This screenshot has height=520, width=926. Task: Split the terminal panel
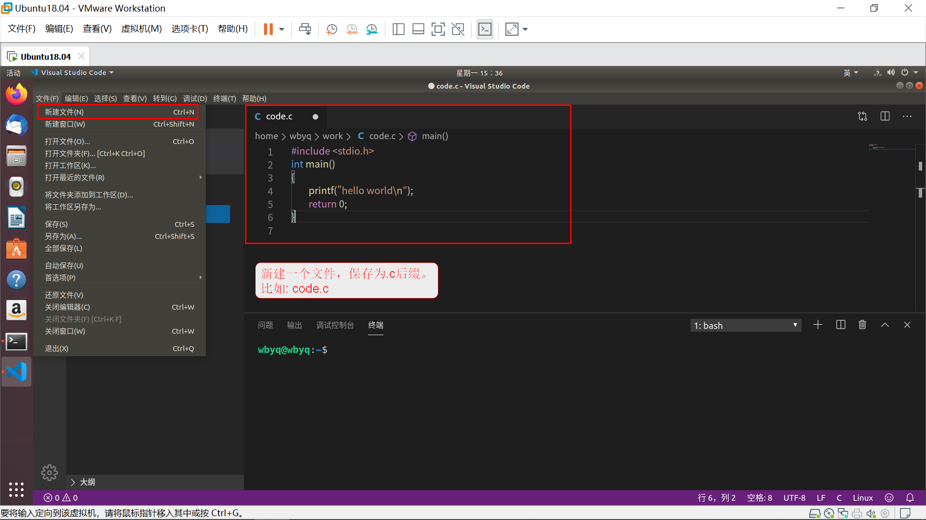840,325
